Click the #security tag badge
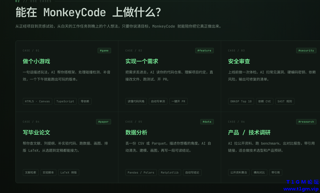This screenshot has width=320, height=193. (306, 51)
